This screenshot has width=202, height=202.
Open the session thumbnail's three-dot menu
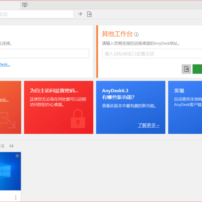pos(16,197)
